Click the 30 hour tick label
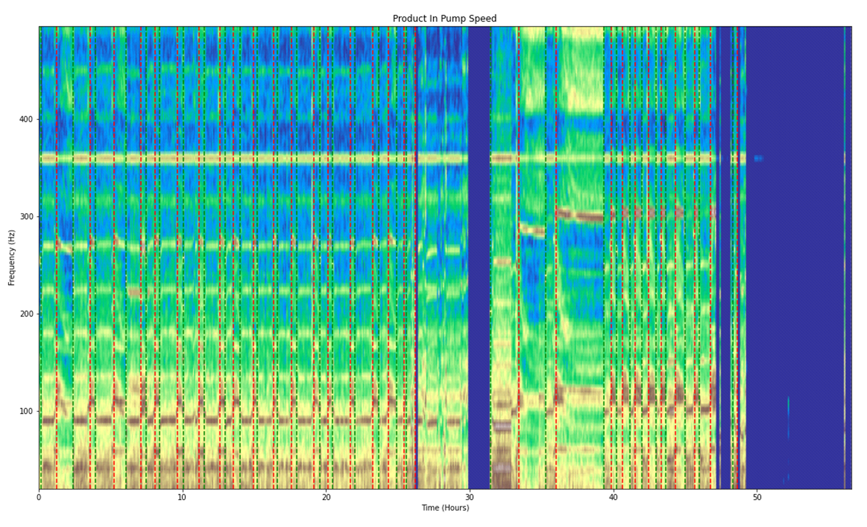 tap(469, 497)
